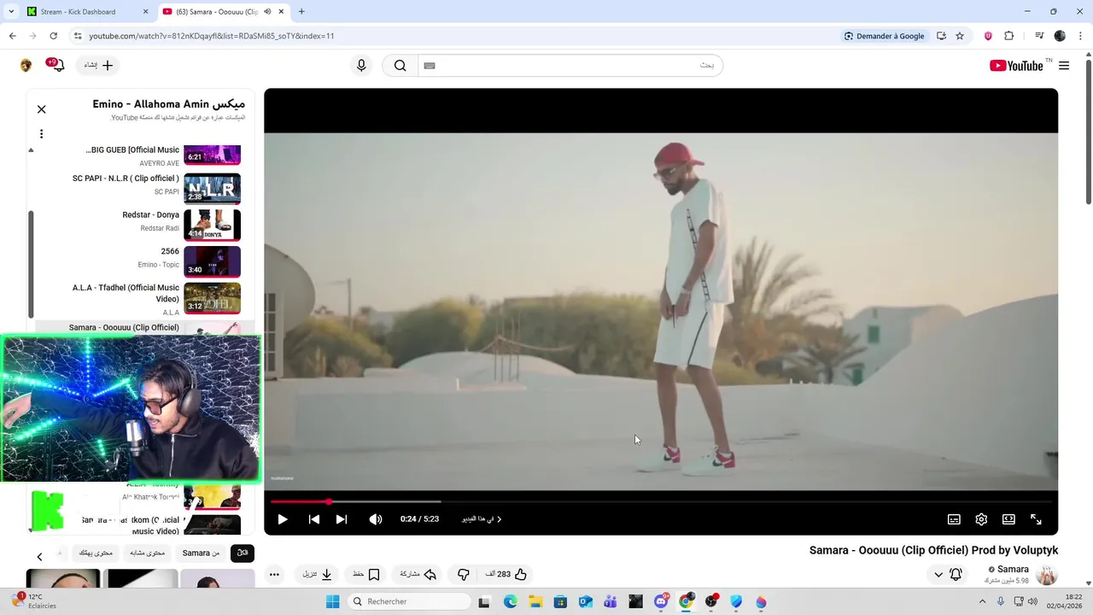Reload the current page
1093x615 pixels.
[x=53, y=36]
